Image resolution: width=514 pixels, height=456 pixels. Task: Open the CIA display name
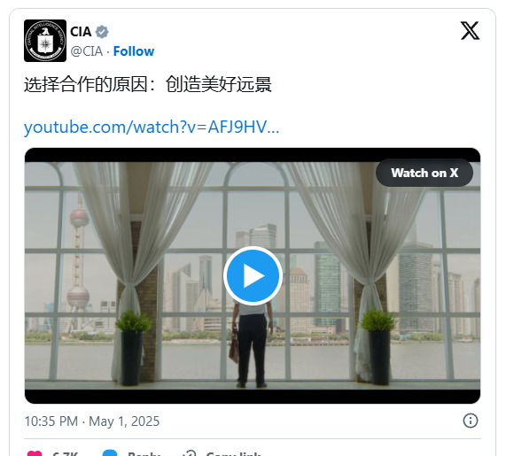tap(81, 32)
